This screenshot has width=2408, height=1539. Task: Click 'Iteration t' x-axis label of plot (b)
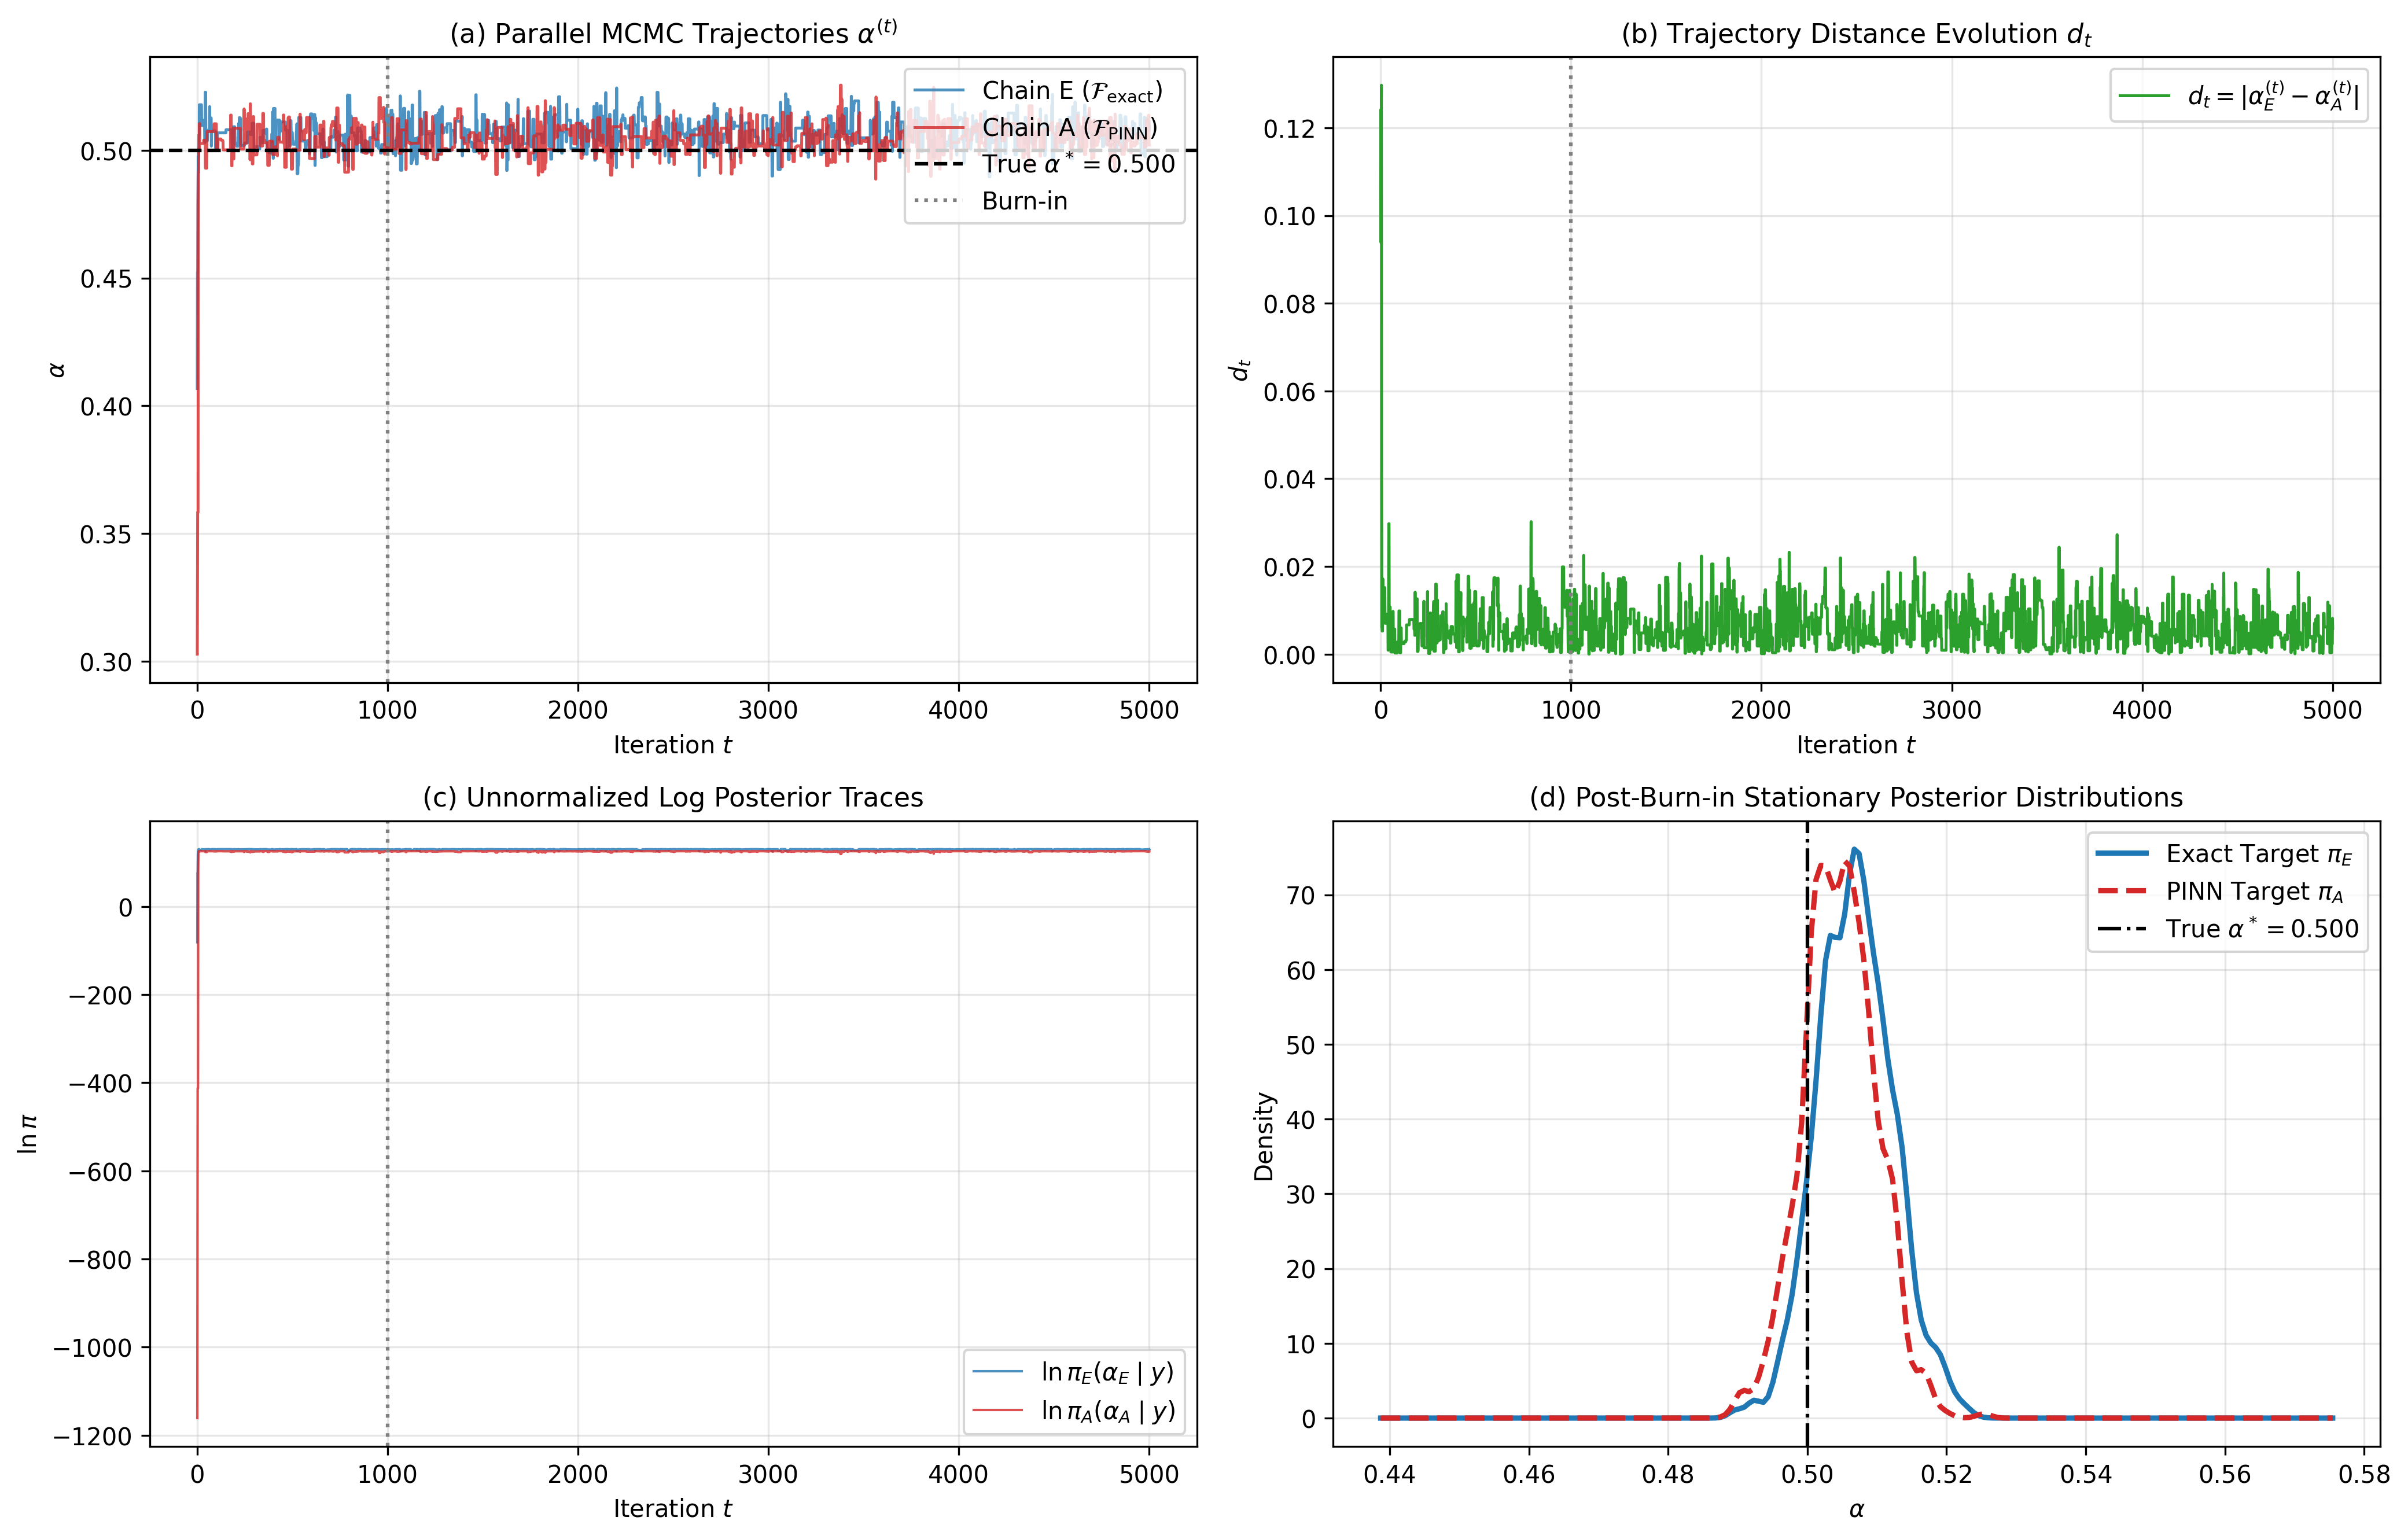(1856, 745)
